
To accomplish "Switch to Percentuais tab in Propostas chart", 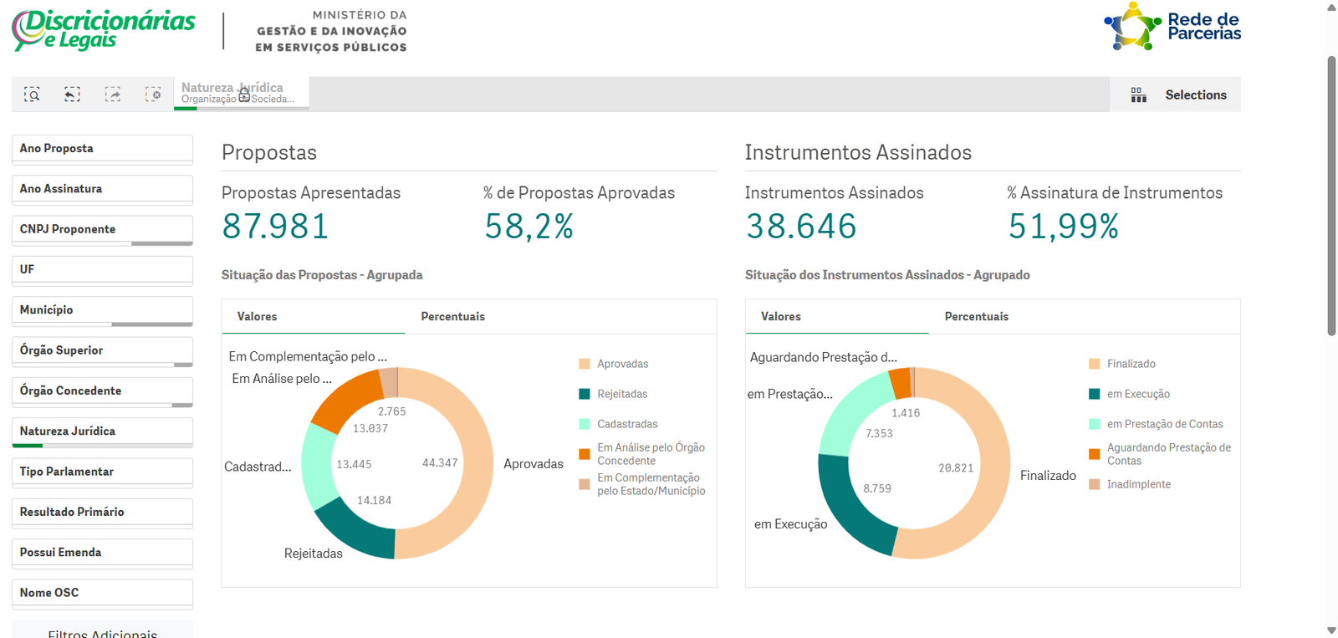I will click(x=452, y=317).
